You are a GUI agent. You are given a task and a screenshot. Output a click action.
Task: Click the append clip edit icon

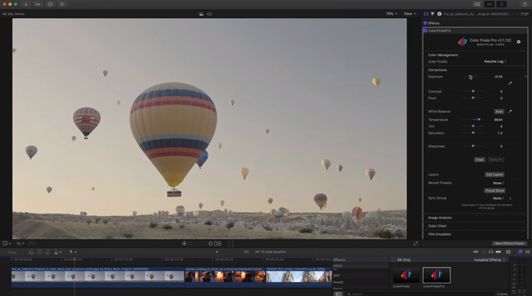47,252
